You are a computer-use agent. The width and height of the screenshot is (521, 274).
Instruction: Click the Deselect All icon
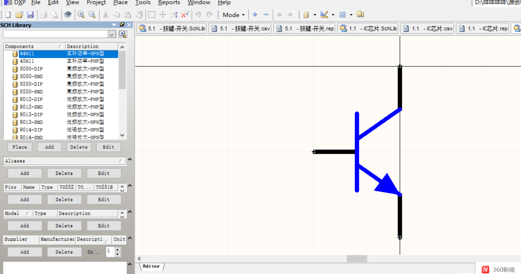(x=174, y=15)
